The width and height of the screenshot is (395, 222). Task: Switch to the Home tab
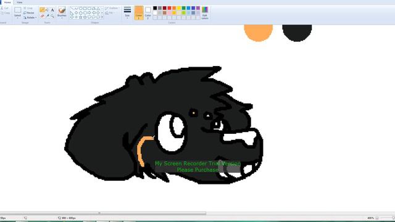pyautogui.click(x=7, y=2)
